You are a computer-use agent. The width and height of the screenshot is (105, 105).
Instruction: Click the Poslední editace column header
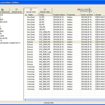tap(59, 15)
